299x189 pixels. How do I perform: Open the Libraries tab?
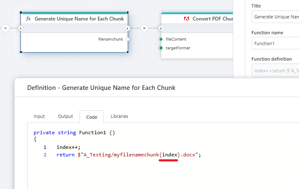click(x=119, y=116)
